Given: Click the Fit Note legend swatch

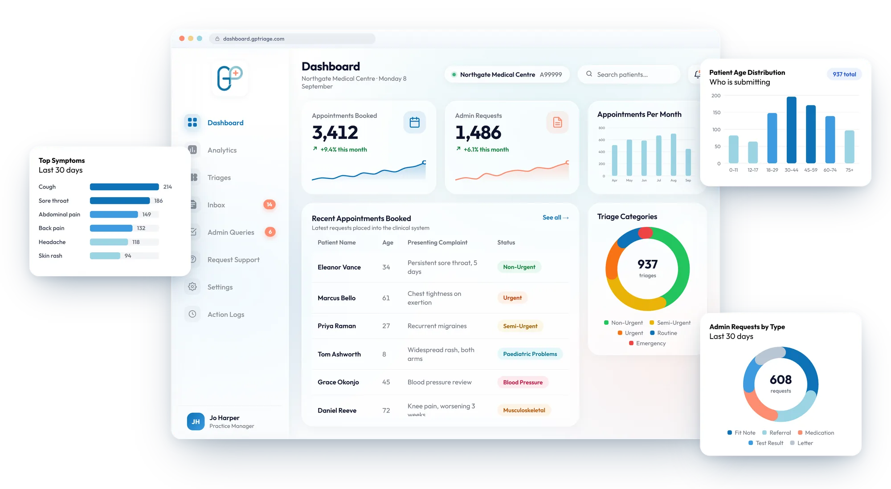Looking at the screenshot, I should [730, 432].
